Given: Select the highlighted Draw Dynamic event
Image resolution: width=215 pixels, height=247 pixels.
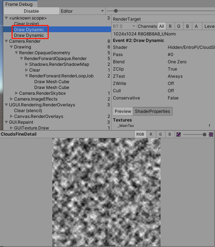Looking at the screenshot, I should [x=57, y=29].
